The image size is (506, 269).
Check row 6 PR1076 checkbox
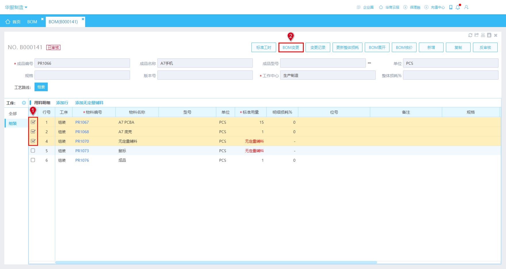pyautogui.click(x=33, y=160)
